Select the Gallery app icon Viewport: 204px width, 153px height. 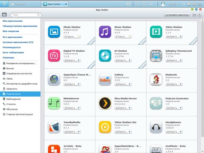(x=105, y=79)
